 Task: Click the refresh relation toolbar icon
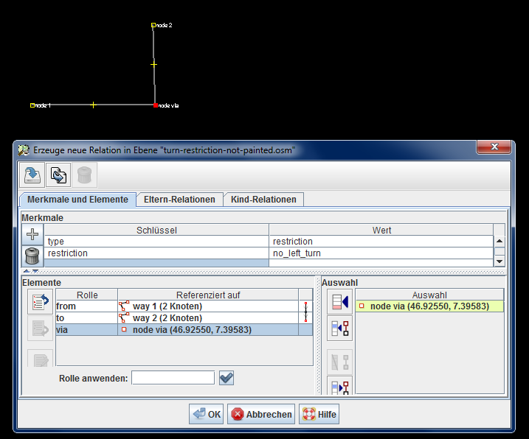[58, 175]
